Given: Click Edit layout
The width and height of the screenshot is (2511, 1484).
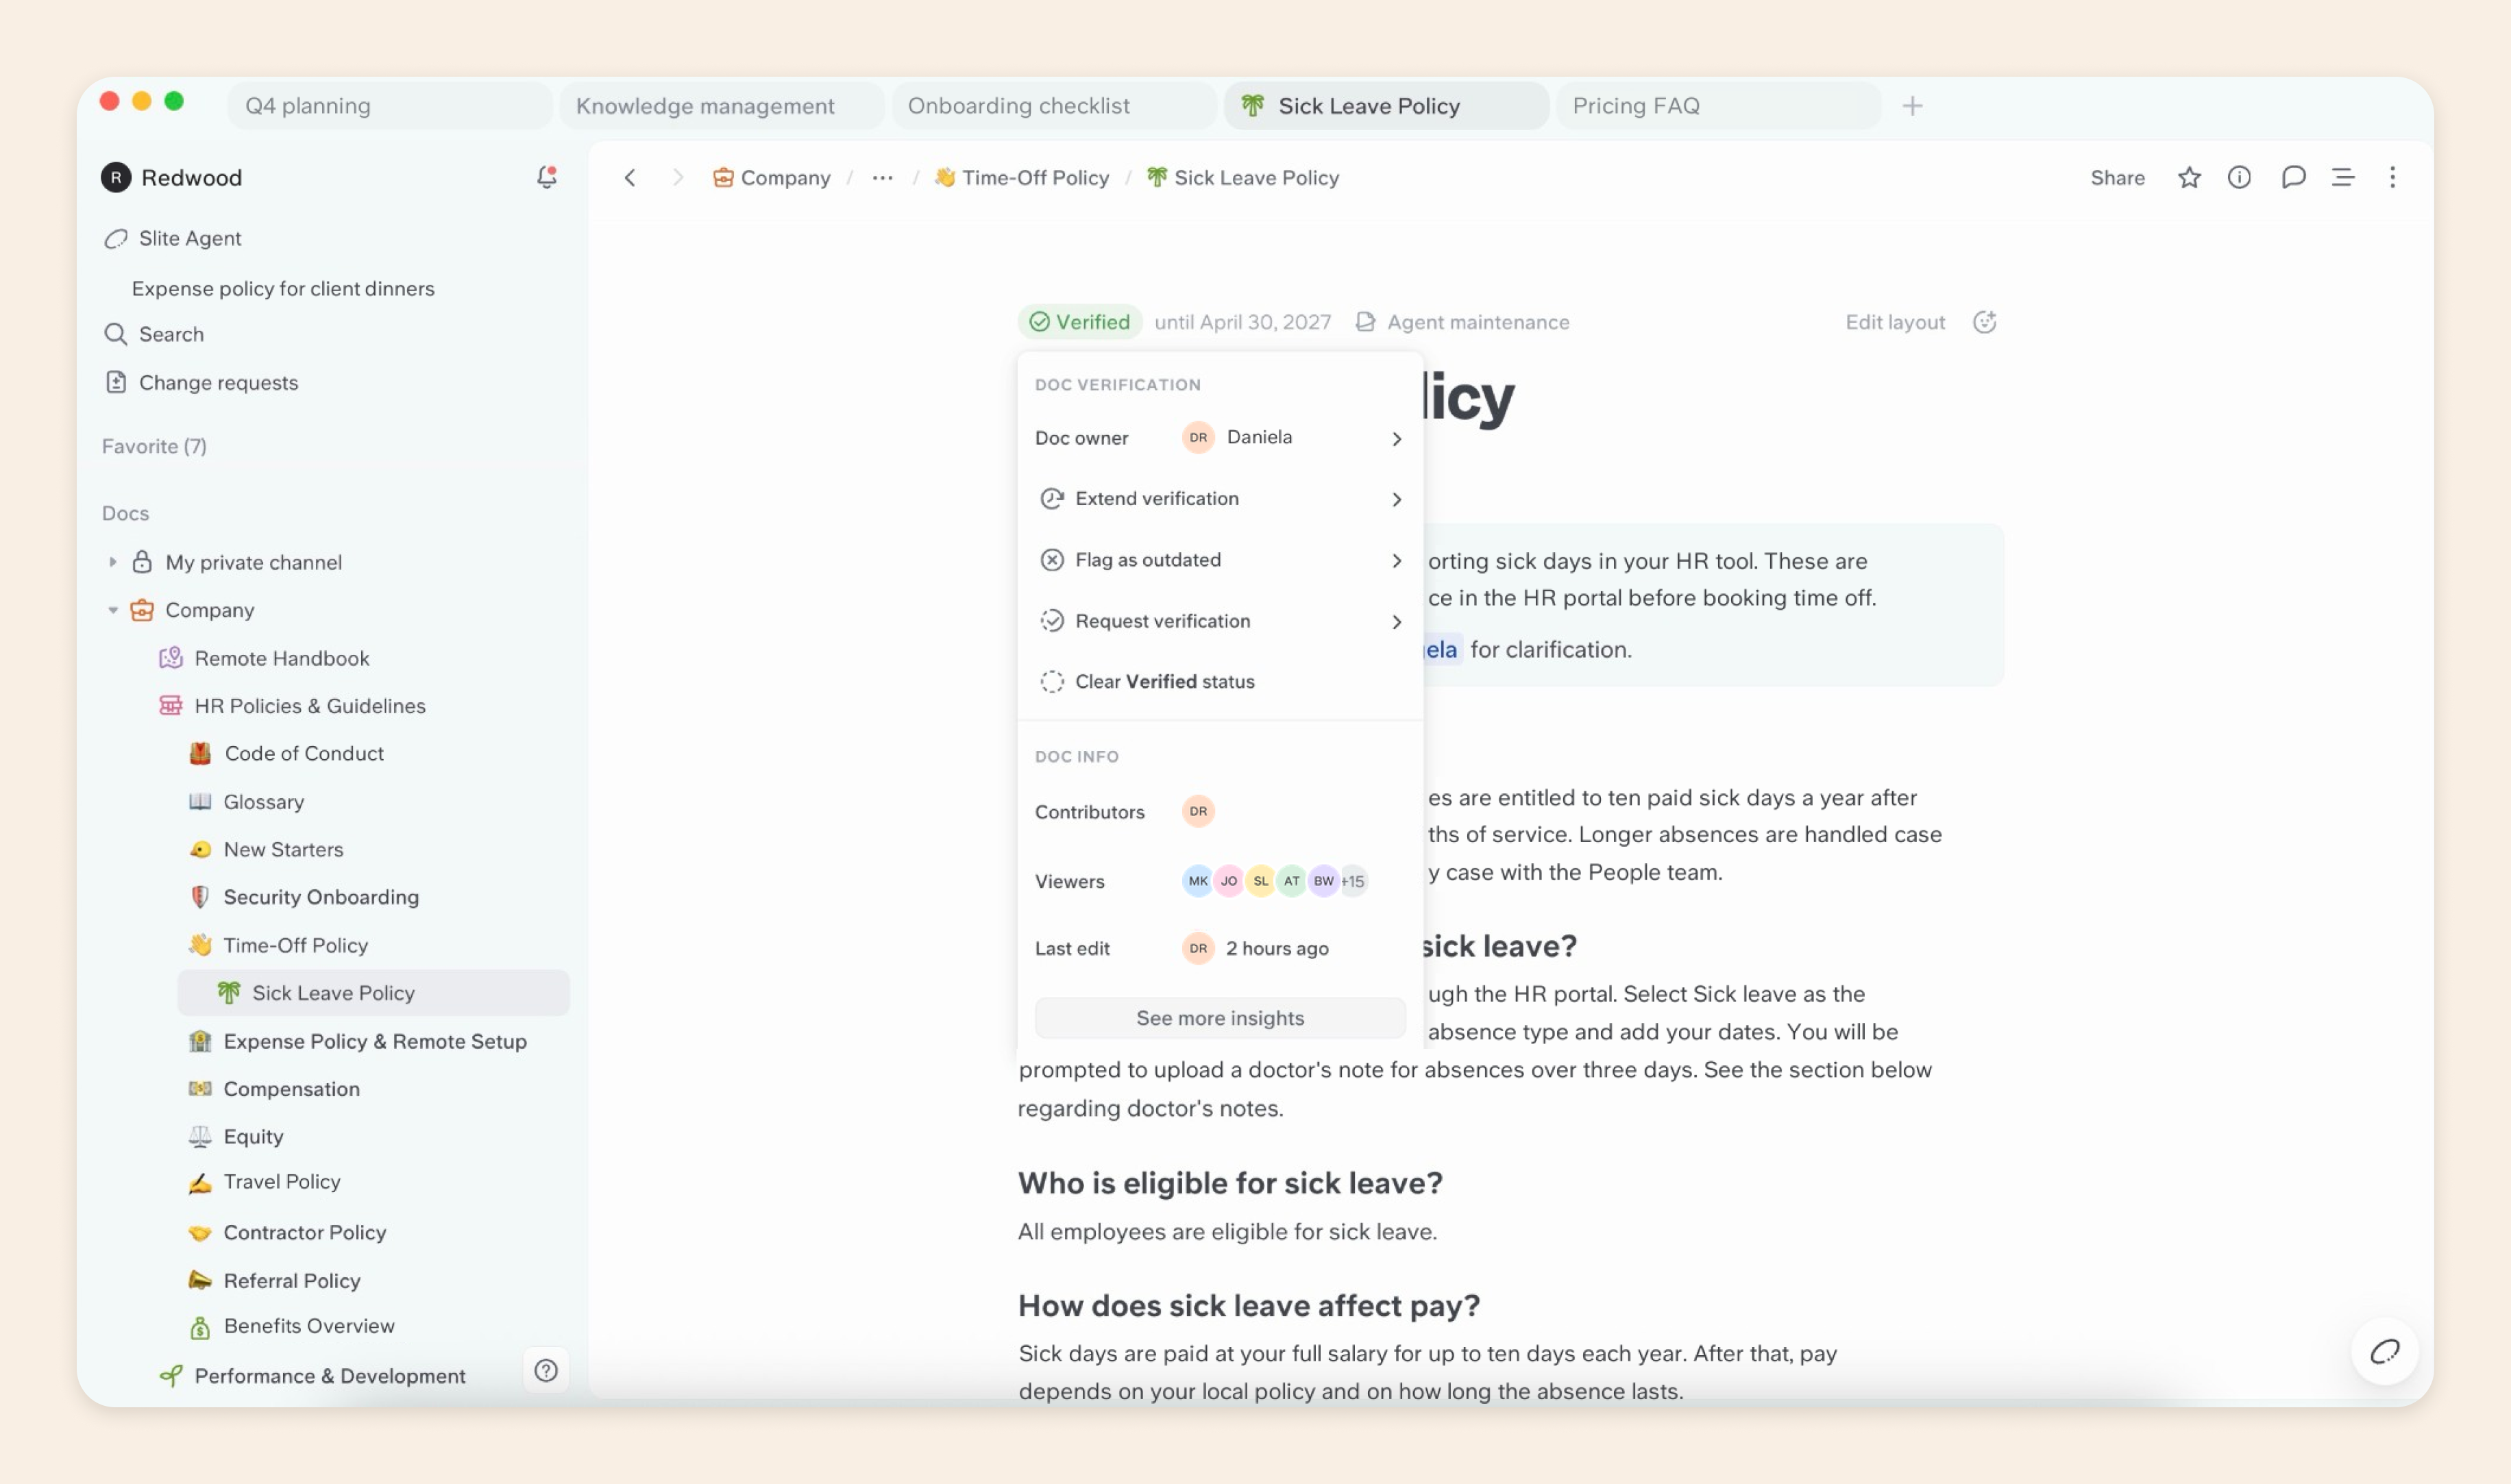Looking at the screenshot, I should pyautogui.click(x=1894, y=322).
